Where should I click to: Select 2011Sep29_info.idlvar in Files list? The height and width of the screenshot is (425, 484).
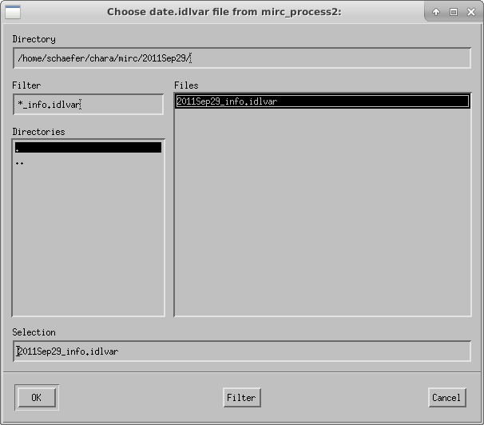click(322, 101)
